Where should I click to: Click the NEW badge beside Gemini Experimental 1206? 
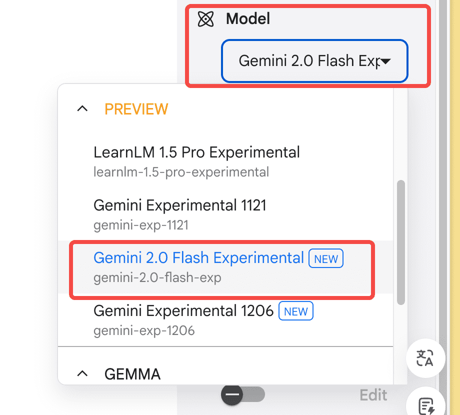pyautogui.click(x=295, y=311)
